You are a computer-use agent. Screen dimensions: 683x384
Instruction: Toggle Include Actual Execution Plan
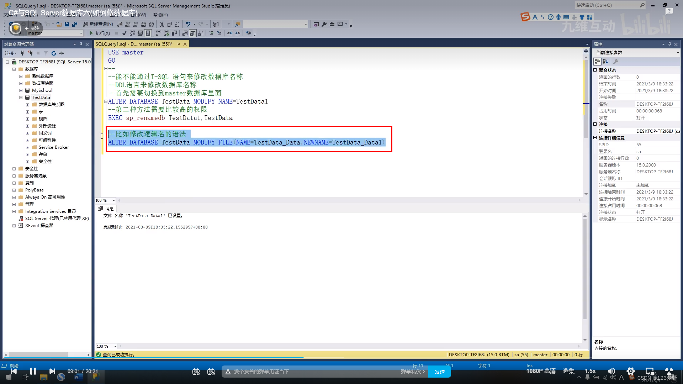(x=159, y=33)
